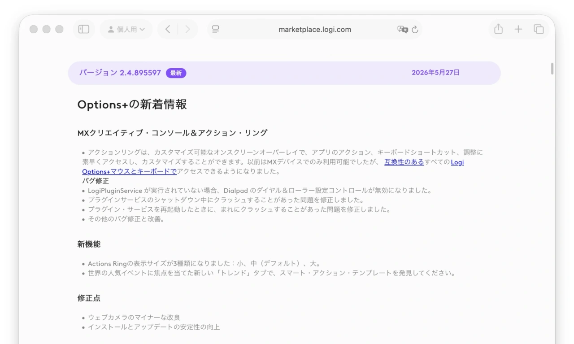This screenshot has width=574, height=344.
Task: Click the 互換性のある link
Action: point(404,162)
